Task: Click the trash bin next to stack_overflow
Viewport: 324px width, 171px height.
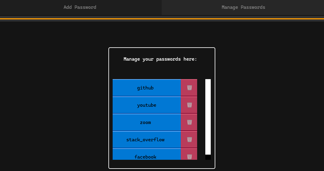Action: 190,139
